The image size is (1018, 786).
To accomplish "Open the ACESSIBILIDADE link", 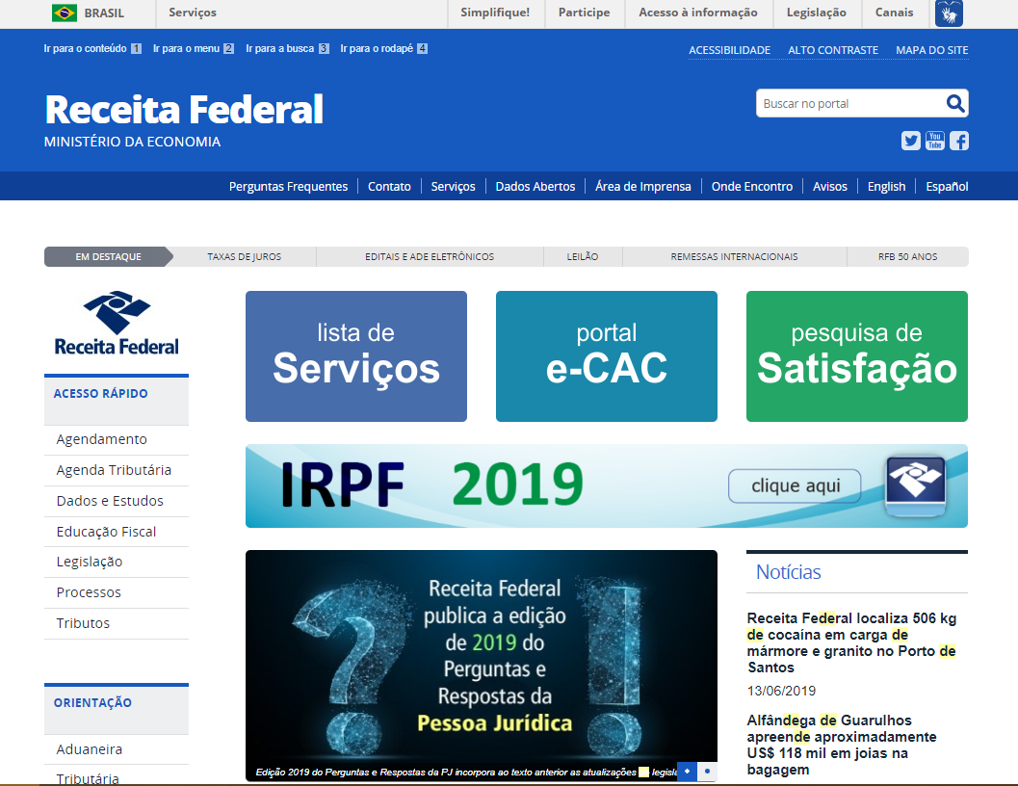I will click(730, 50).
